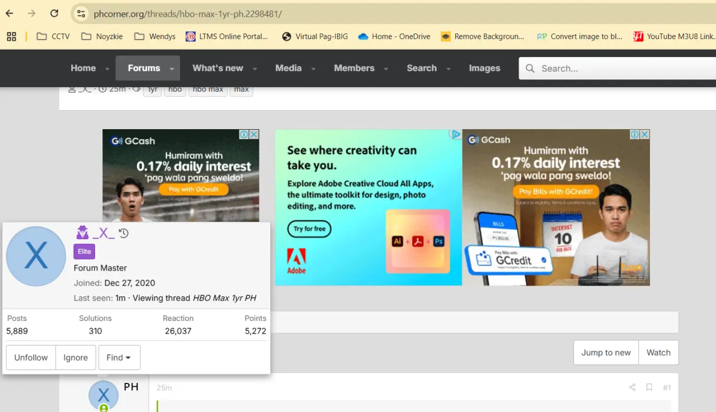
Task: Open Home - OneDrive bookmark
Action: pos(394,36)
